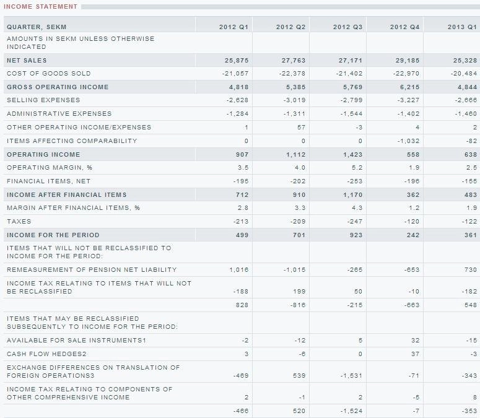Select pension remeasurement value 730

471,269
